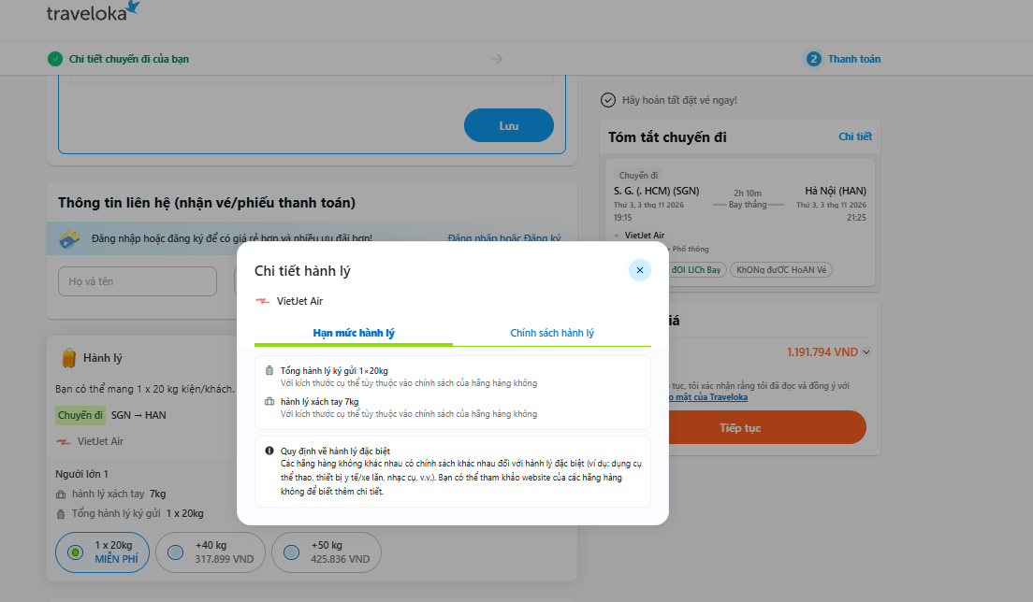The height and width of the screenshot is (602, 1033).
Task: Select the +40 kg baggage option
Action: click(x=211, y=552)
